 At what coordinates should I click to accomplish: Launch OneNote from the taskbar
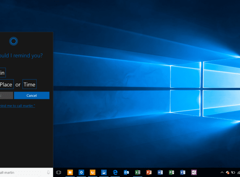pos(194,172)
